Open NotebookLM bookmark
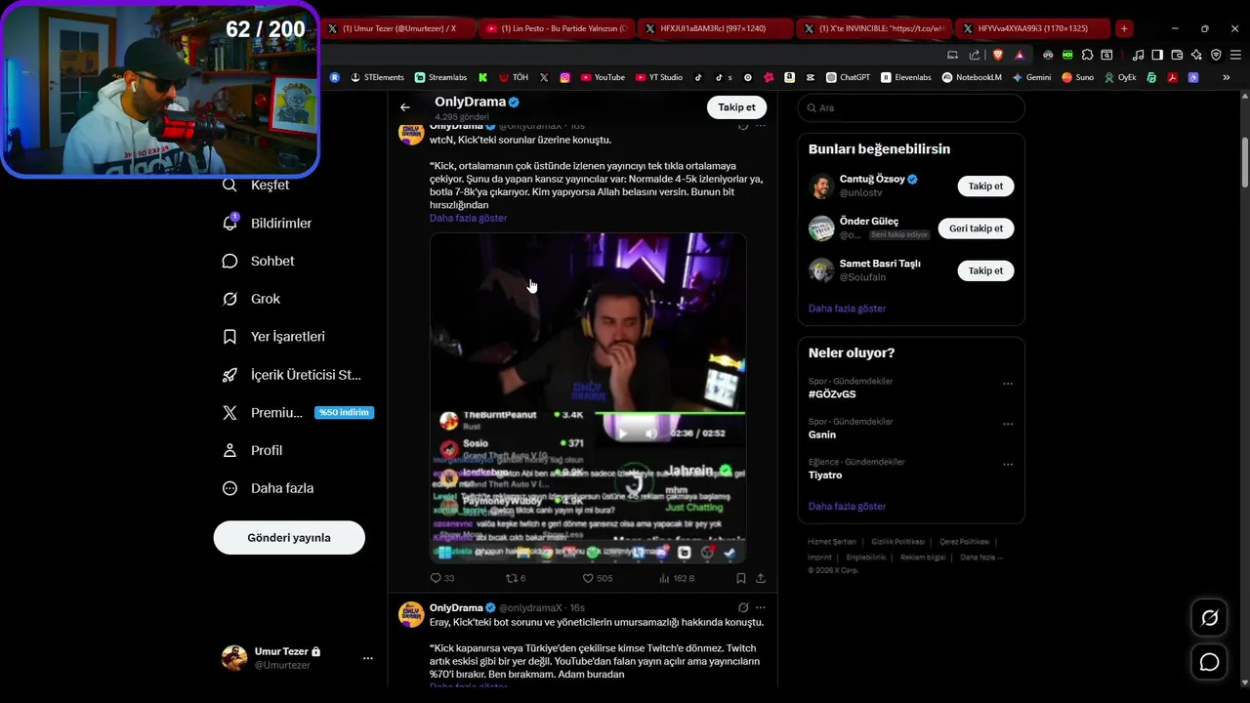Screen dimensions: 1250x703 972,77
